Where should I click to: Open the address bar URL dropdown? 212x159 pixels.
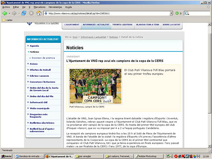pyautogui.click(x=171, y=14)
